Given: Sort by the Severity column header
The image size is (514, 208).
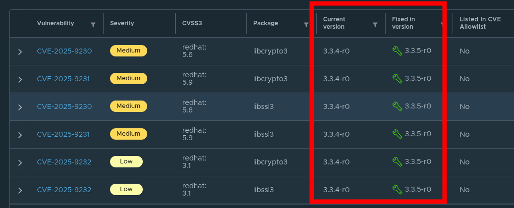Looking at the screenshot, I should (x=122, y=23).
